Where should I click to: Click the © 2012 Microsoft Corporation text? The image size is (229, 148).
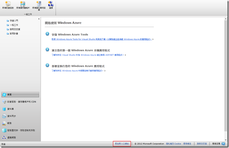pos(149,144)
